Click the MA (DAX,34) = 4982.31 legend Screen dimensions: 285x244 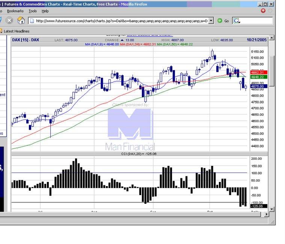click(138, 44)
